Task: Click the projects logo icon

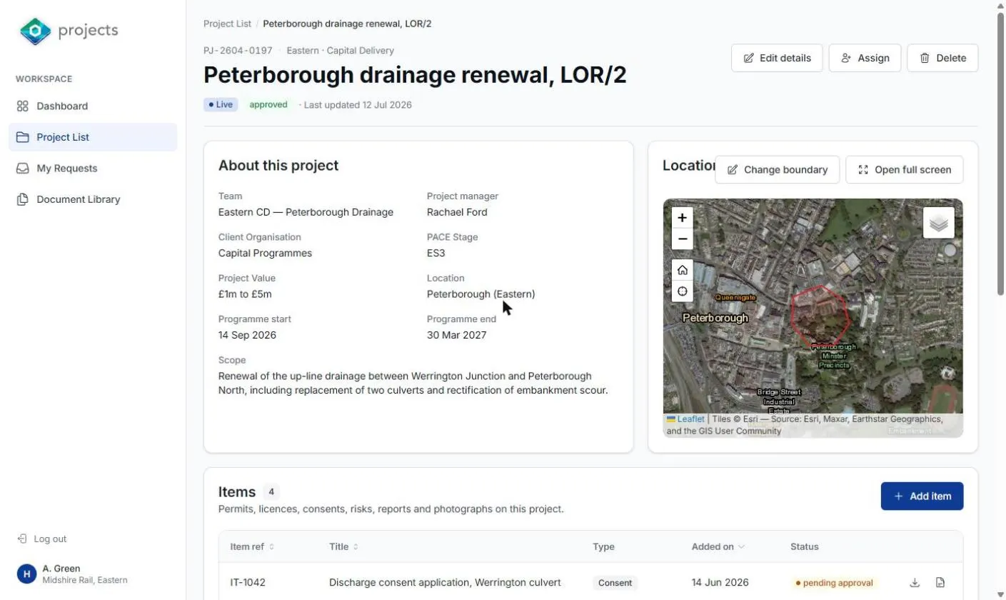Action: (x=36, y=31)
